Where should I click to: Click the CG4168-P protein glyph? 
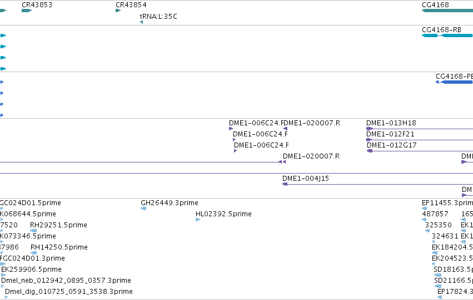tap(454, 82)
